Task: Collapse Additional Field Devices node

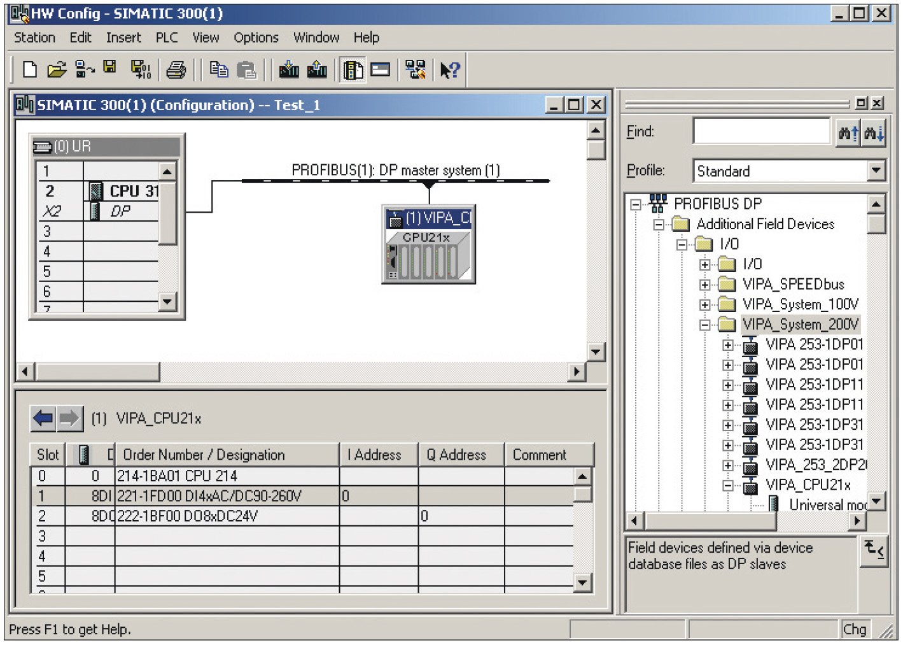Action: click(659, 225)
